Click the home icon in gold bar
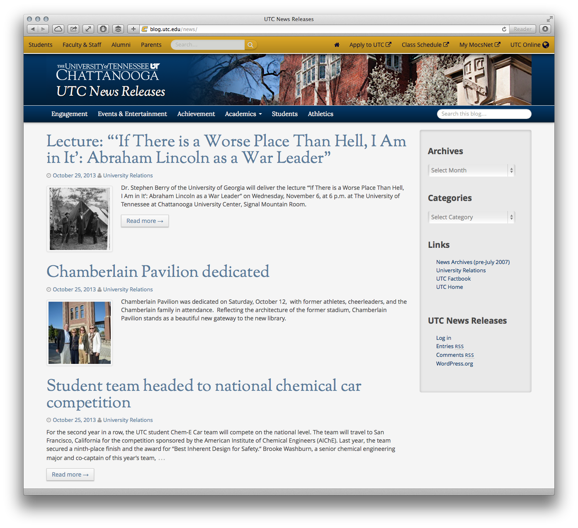578x528 pixels. pyautogui.click(x=337, y=45)
